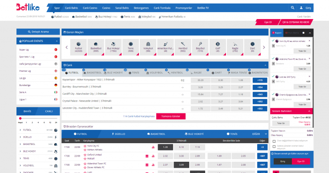Click the German flag icon beside Bundesliga
The height and width of the screenshot is (173, 329).
[56, 85]
